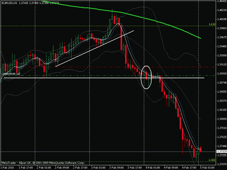Click the 2 Feb 01:00 time label
The image size is (227, 170).
click(44, 167)
